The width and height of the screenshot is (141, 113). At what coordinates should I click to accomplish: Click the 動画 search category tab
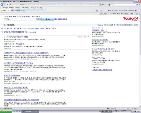(x=14, y=17)
